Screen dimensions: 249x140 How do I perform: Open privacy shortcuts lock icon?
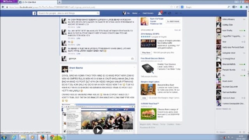tap(177, 13)
